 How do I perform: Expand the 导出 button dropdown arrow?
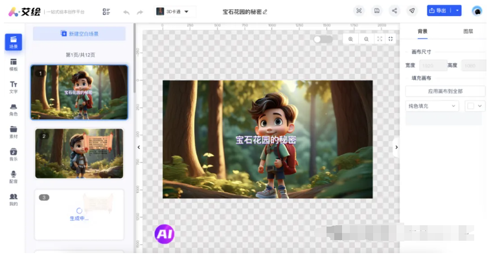pyautogui.click(x=457, y=10)
